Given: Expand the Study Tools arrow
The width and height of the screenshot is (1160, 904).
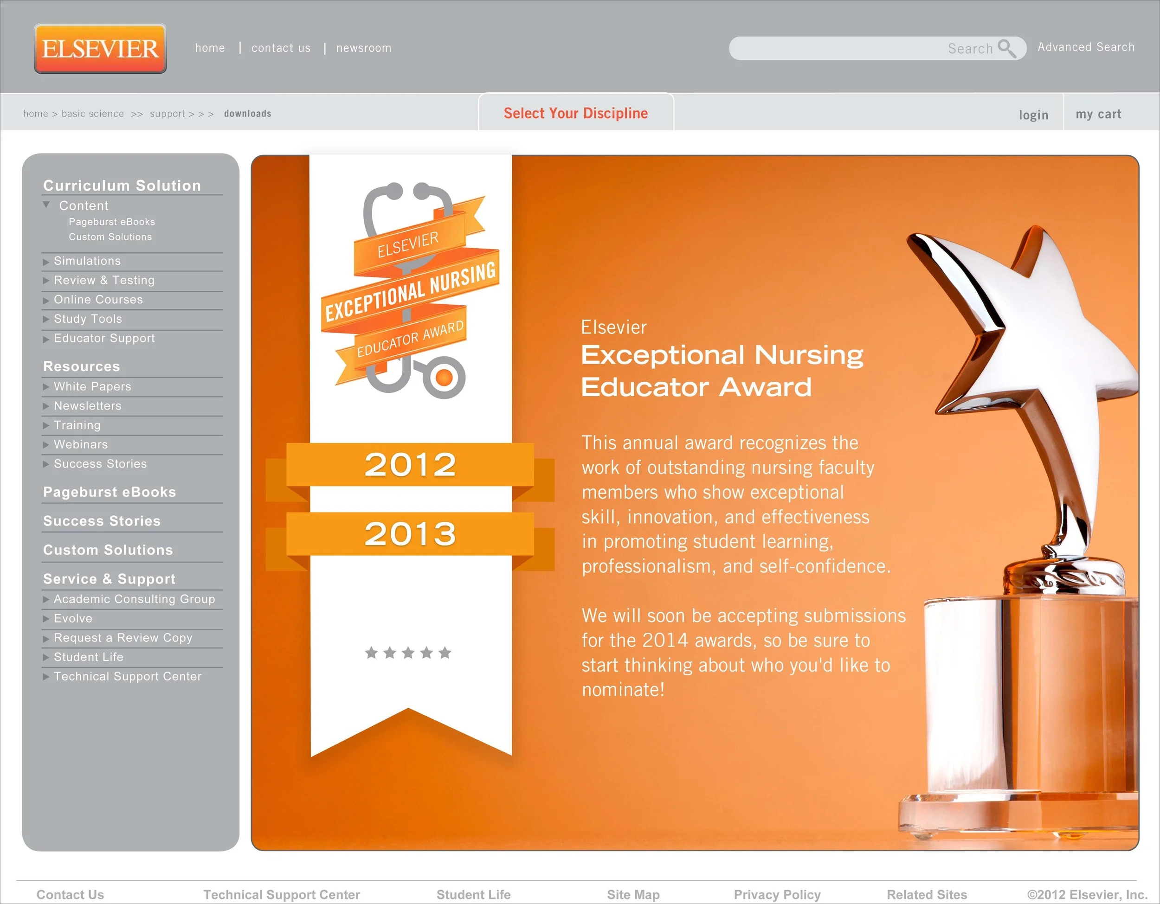Looking at the screenshot, I should tap(46, 319).
